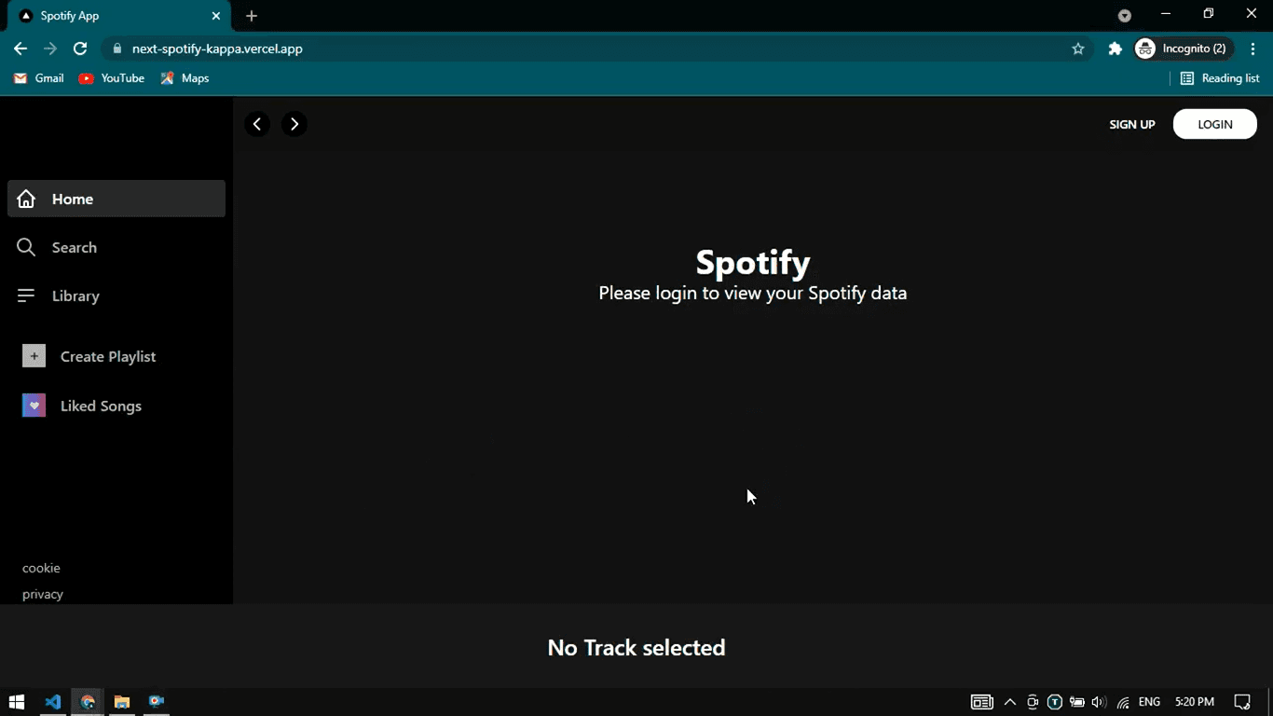Open the Reading list
Image resolution: width=1273 pixels, height=716 pixels.
(x=1220, y=78)
